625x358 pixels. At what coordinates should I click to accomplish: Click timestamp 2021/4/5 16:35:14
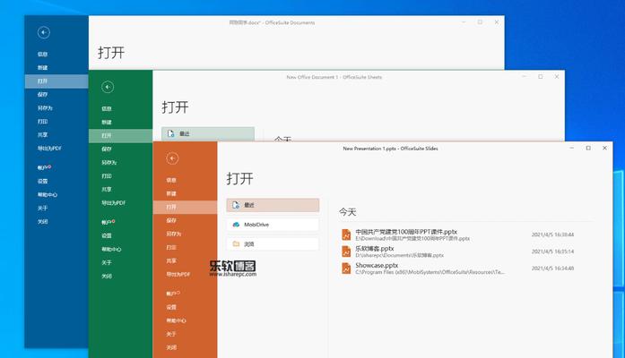(x=552, y=251)
